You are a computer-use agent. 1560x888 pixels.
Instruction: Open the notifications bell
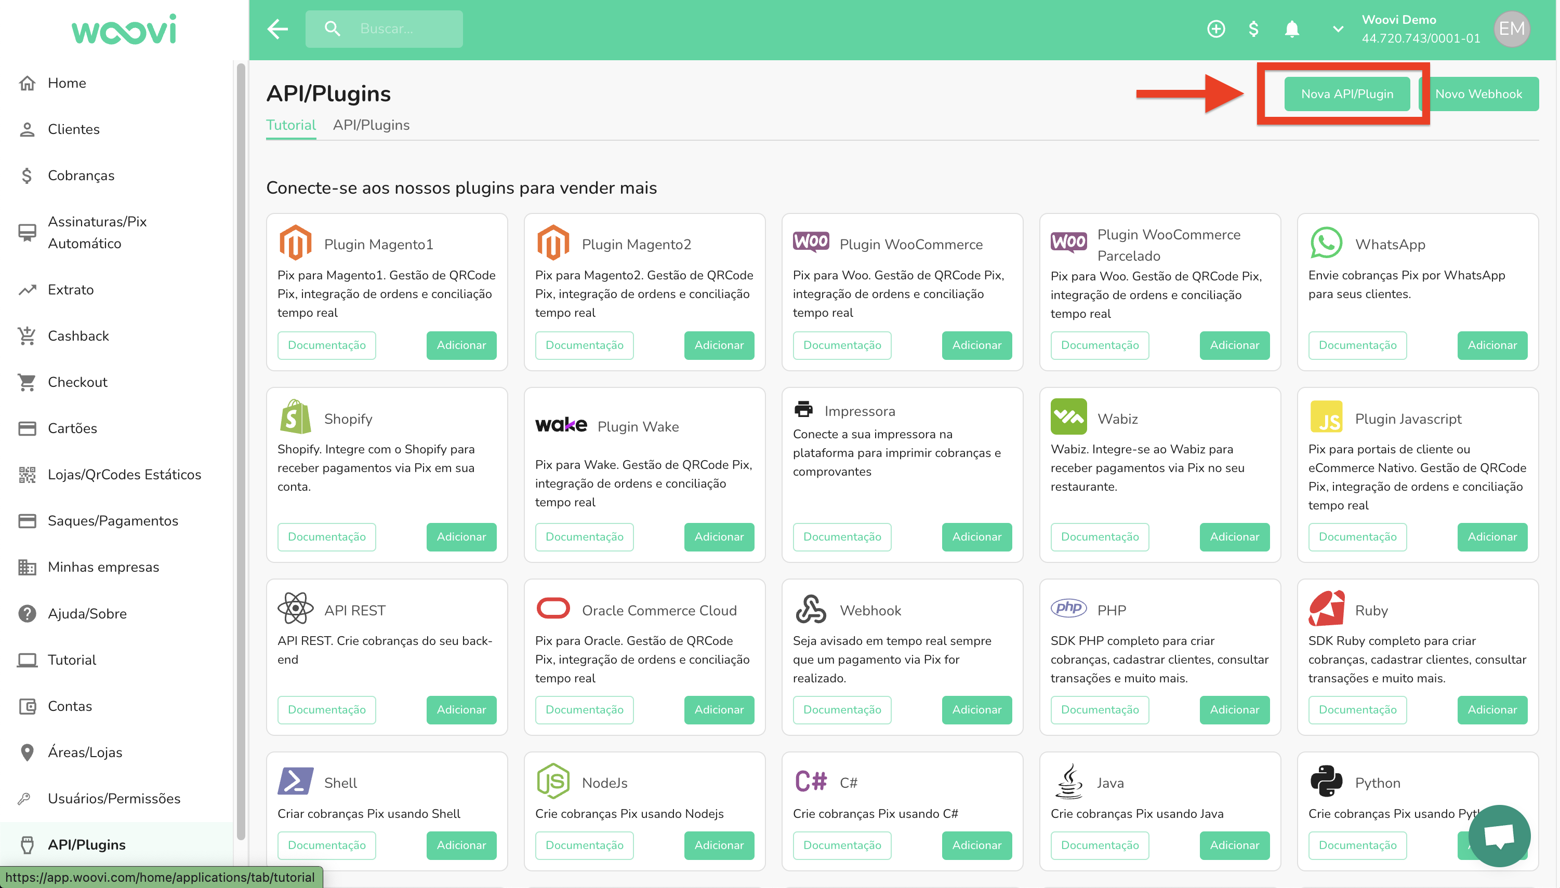point(1291,29)
